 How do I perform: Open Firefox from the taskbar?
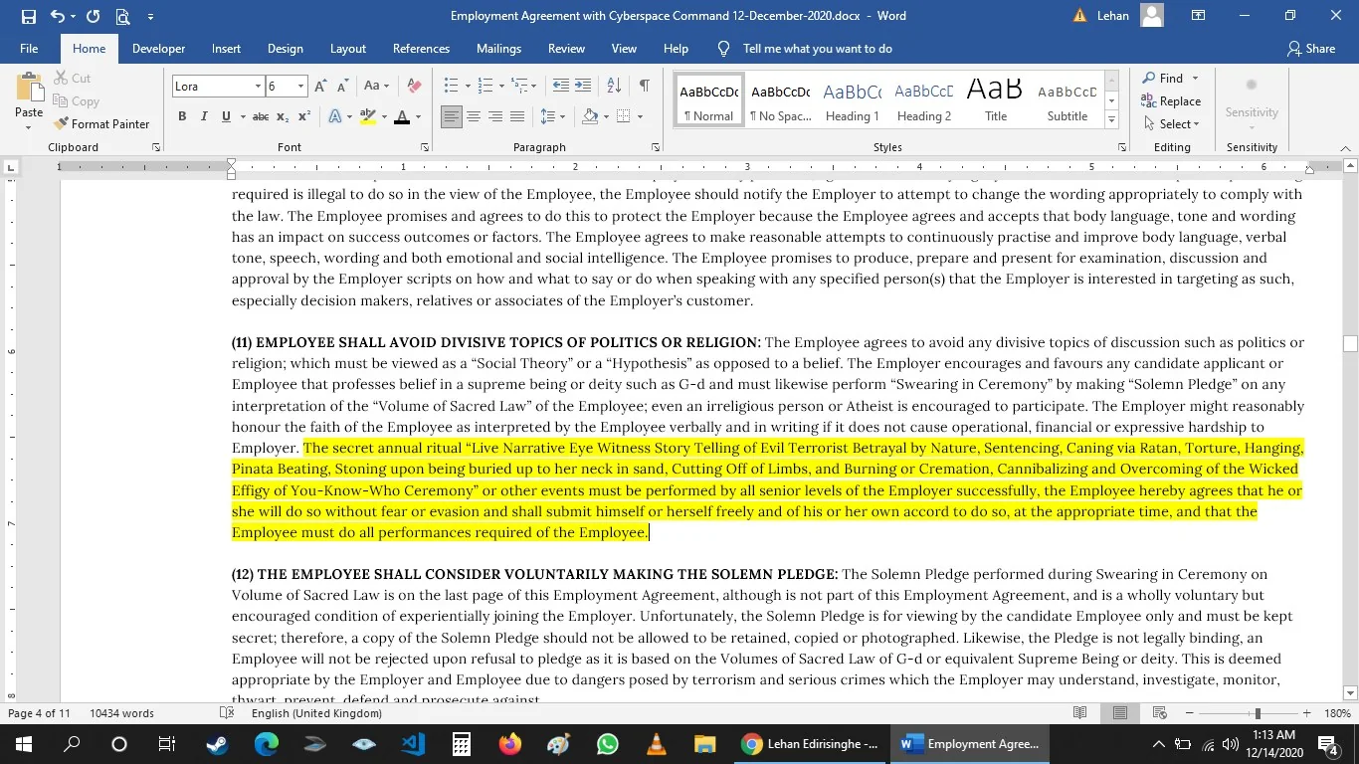click(510, 744)
